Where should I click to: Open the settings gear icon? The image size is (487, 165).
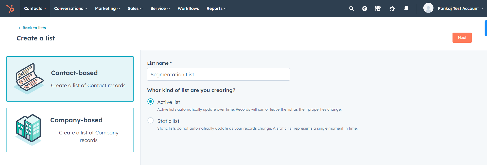(x=392, y=9)
